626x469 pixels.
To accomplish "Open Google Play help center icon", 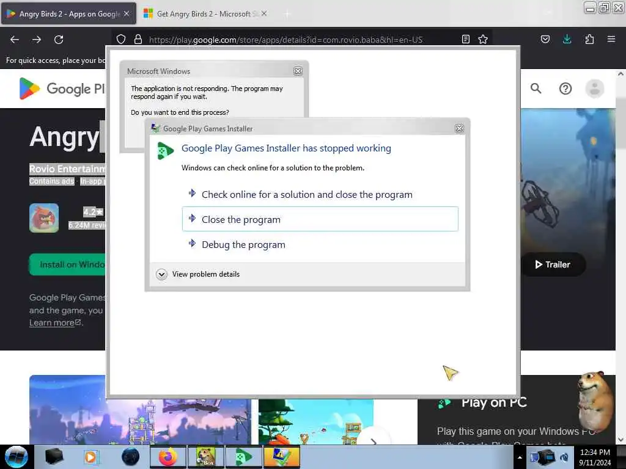I will (565, 89).
